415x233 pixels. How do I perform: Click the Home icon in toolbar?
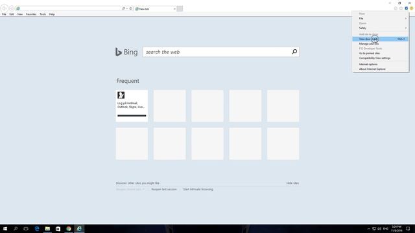(396, 8)
